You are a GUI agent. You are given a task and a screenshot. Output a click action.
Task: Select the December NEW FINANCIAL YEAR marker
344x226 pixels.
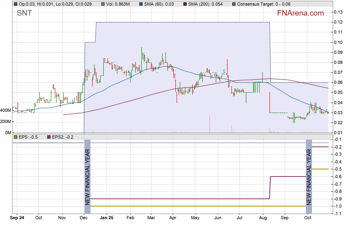[x=88, y=172]
